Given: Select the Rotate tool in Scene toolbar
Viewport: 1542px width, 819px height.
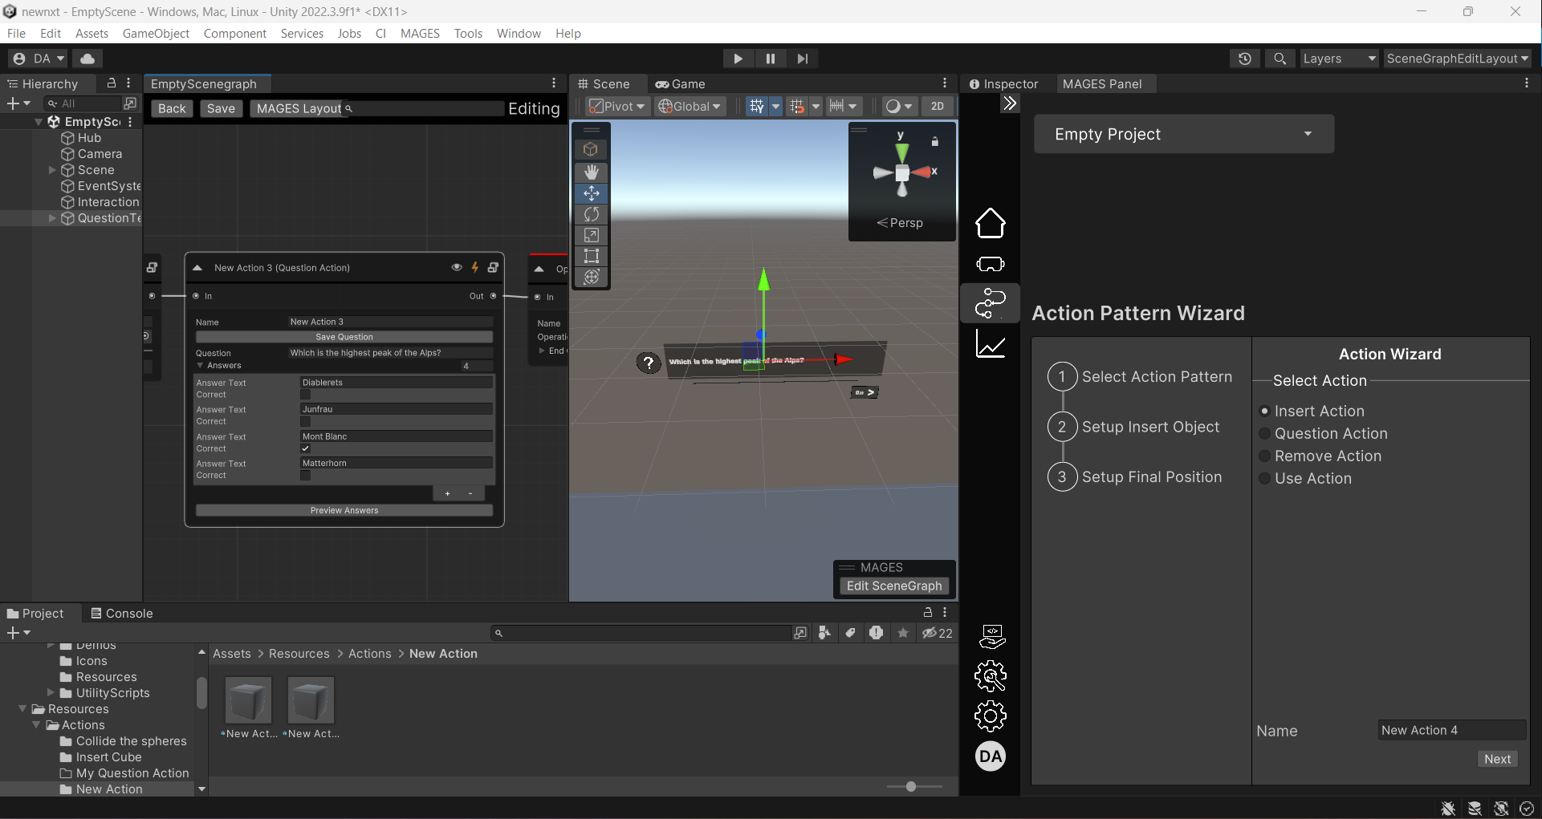Looking at the screenshot, I should (x=592, y=214).
